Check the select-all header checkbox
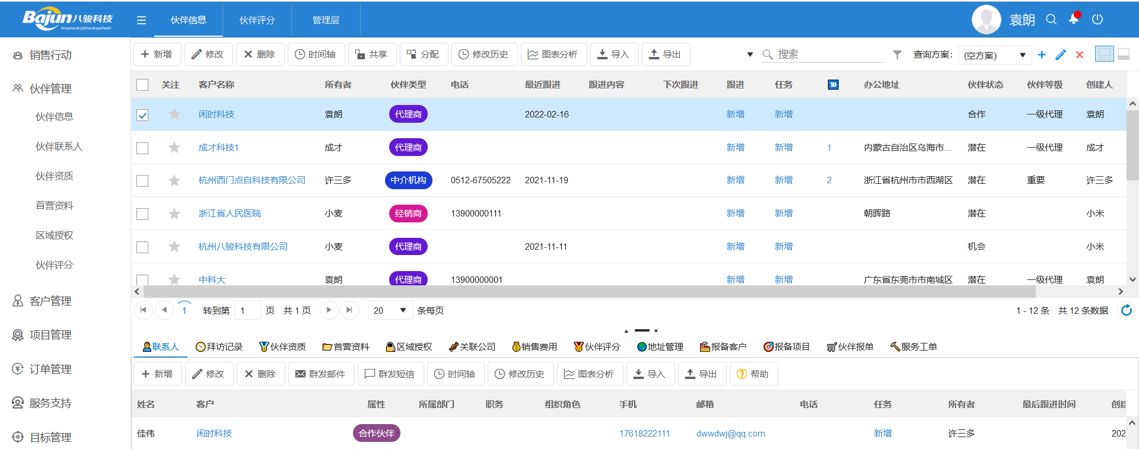 coord(142,85)
